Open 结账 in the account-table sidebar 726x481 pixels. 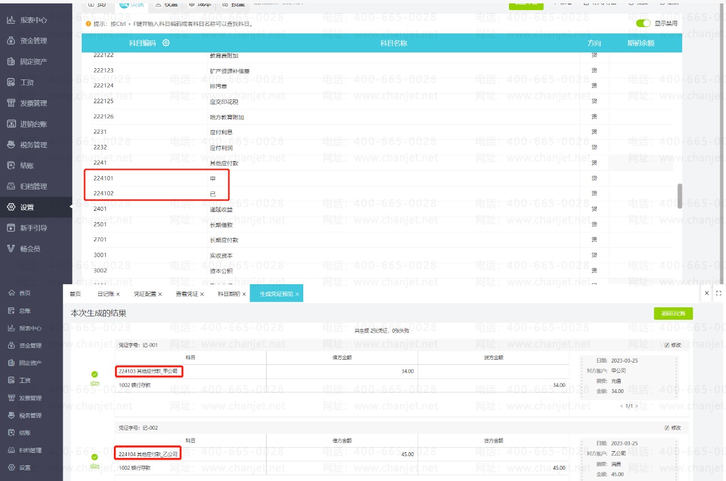pos(27,166)
